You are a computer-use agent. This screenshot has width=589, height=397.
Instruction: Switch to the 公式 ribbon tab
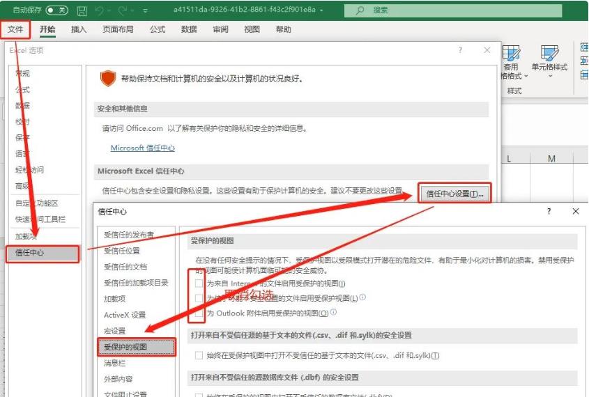[158, 29]
